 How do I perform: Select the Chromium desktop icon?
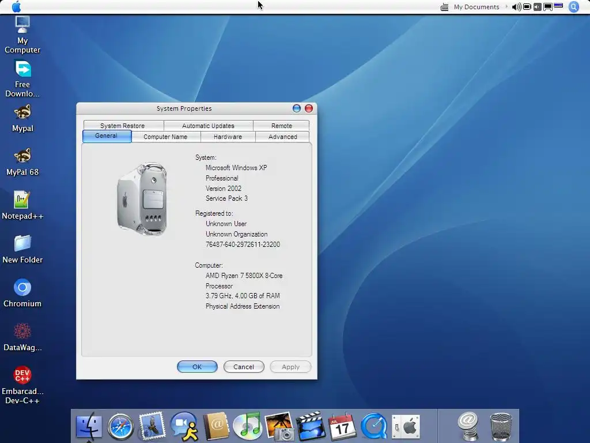(x=22, y=293)
